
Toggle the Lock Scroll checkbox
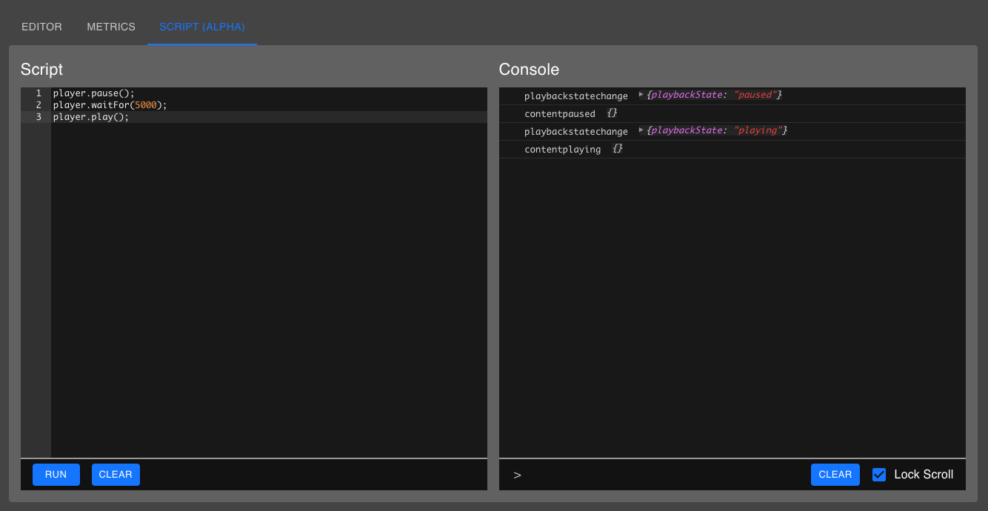tap(879, 474)
